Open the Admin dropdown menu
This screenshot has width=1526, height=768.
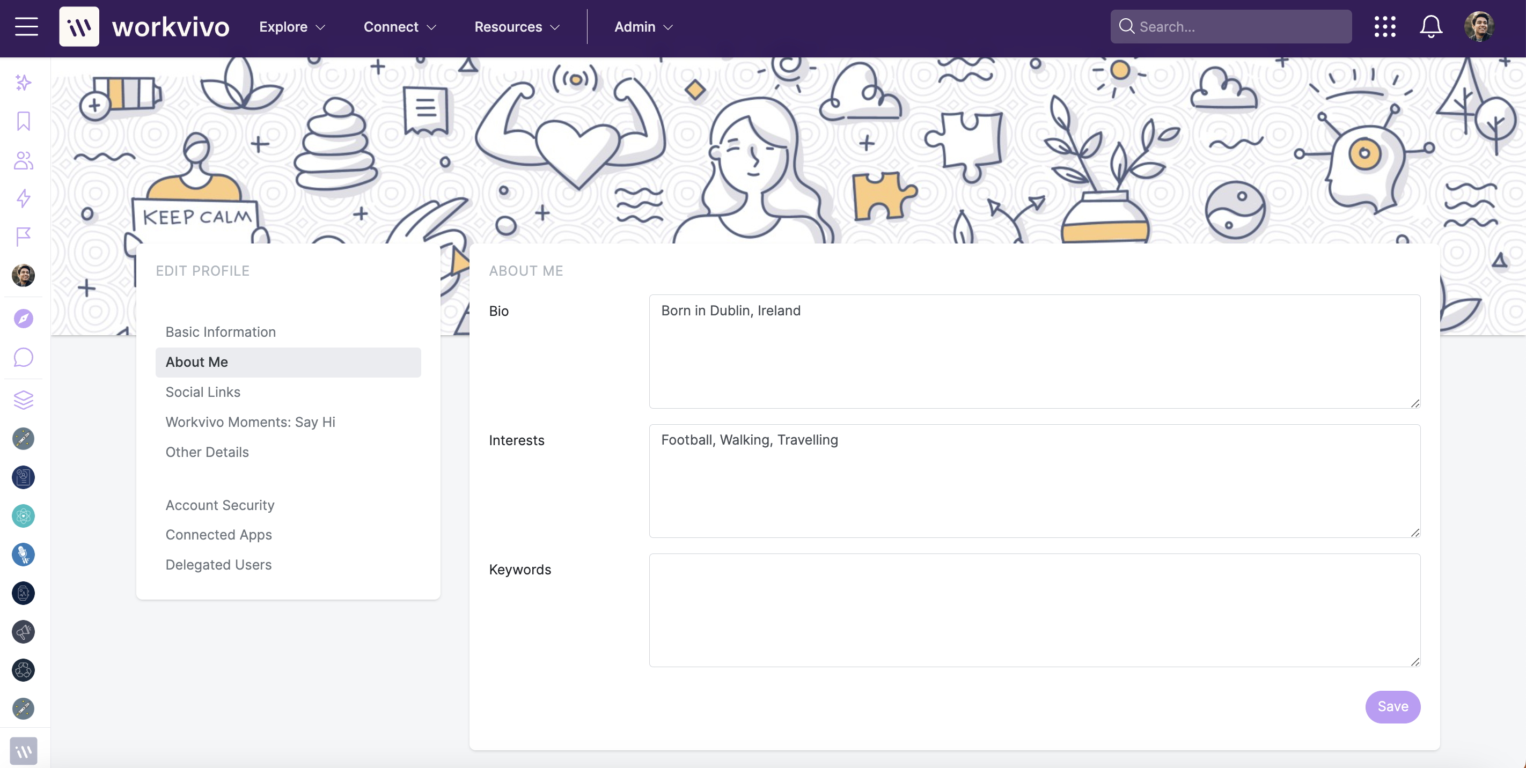point(643,27)
